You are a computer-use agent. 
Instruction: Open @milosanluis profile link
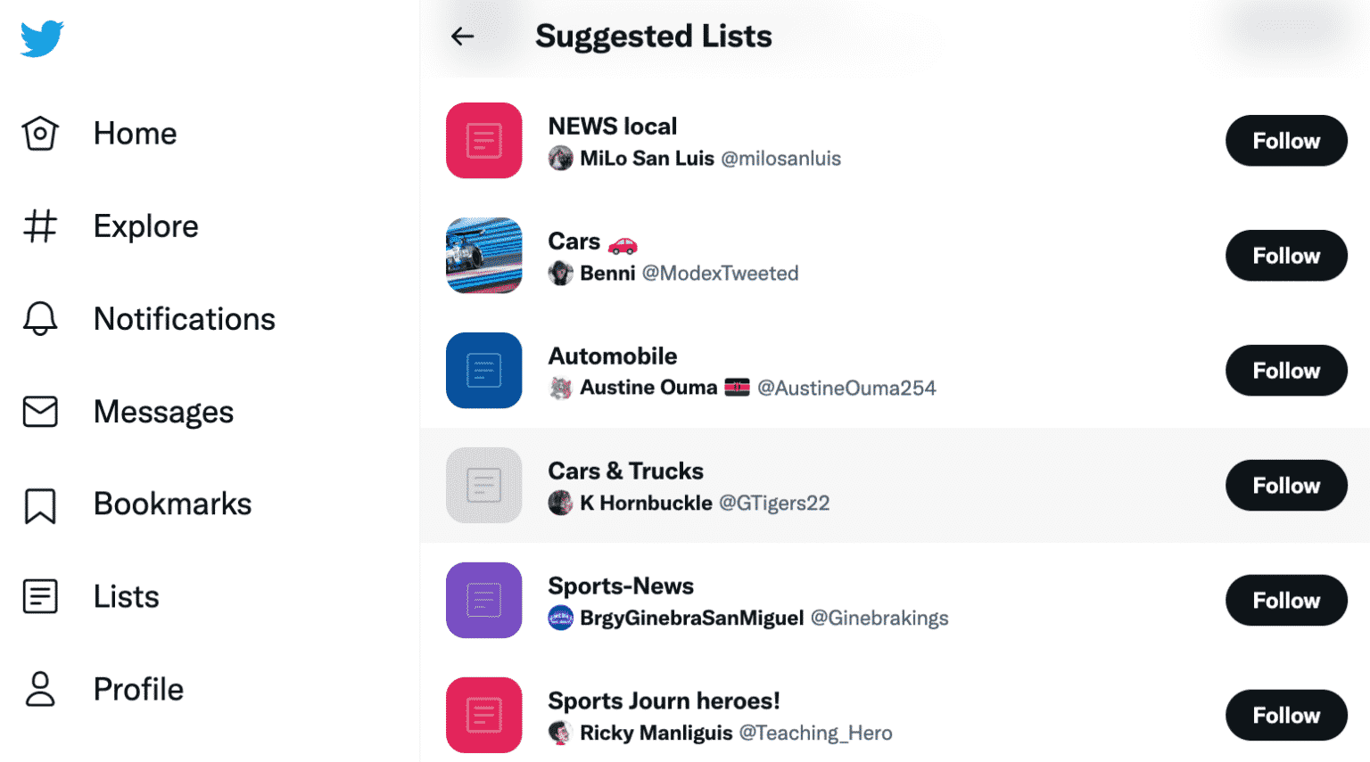click(781, 158)
